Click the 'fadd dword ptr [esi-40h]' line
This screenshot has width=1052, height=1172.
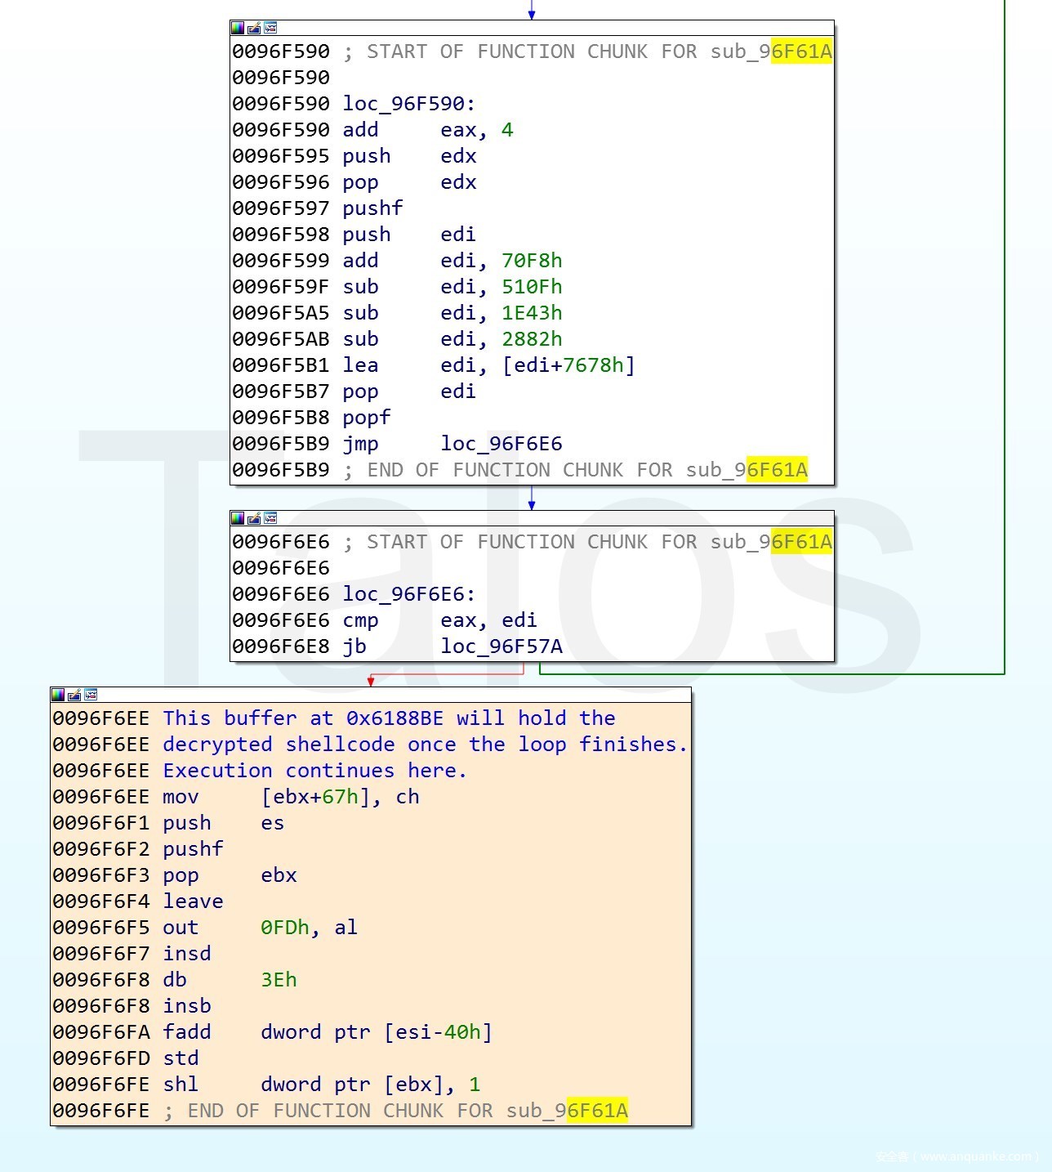(x=327, y=1032)
